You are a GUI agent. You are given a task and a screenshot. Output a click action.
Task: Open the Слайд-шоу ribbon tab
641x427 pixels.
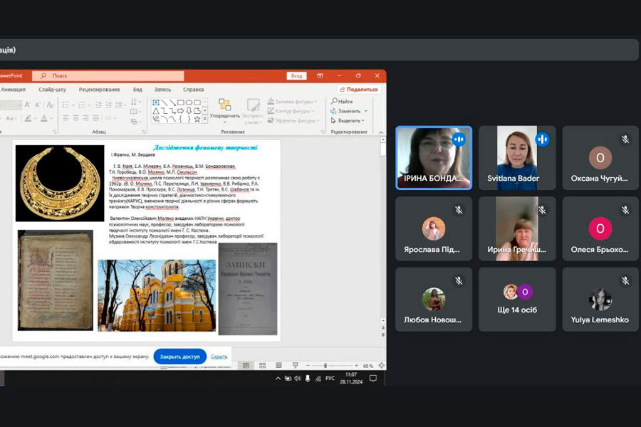(52, 90)
